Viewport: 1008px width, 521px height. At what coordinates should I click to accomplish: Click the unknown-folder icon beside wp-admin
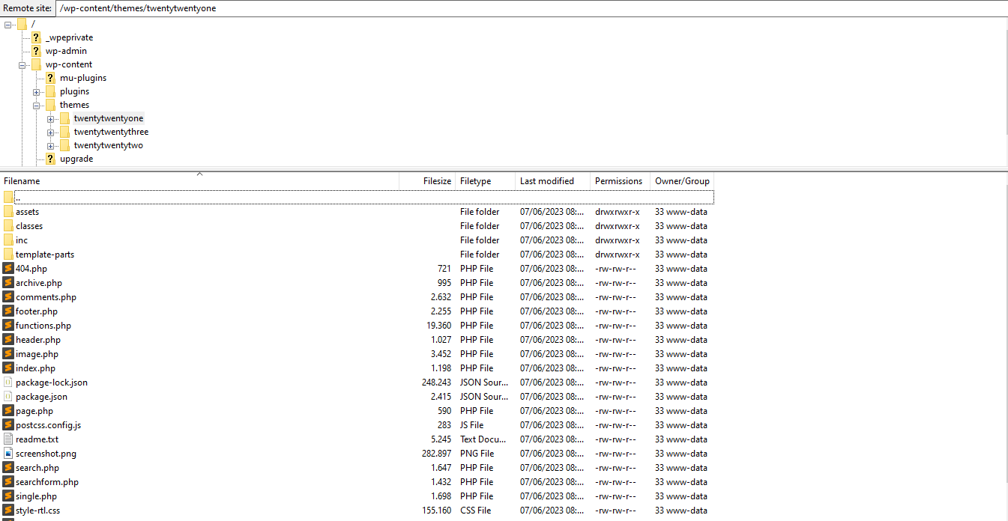pos(36,51)
